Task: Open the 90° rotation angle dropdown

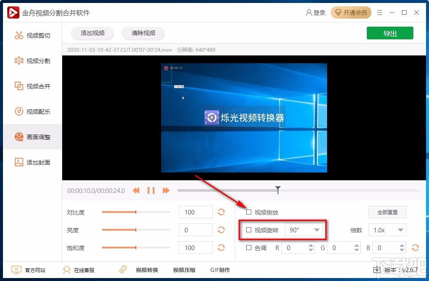Action: point(304,230)
